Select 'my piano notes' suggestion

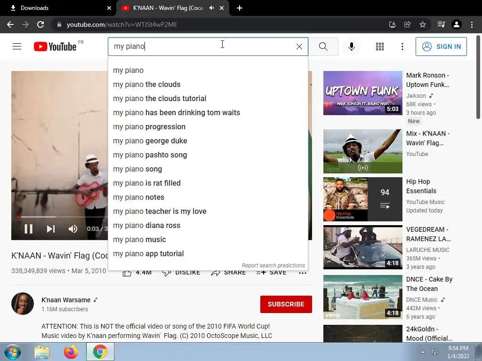[x=208, y=197]
